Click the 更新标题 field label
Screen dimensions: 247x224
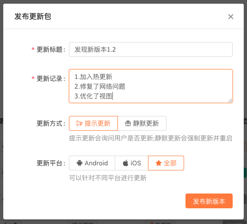51,49
